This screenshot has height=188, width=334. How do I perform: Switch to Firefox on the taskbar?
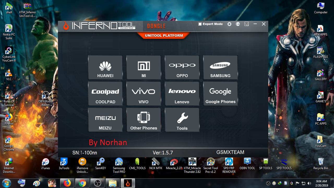[x=67, y=183]
